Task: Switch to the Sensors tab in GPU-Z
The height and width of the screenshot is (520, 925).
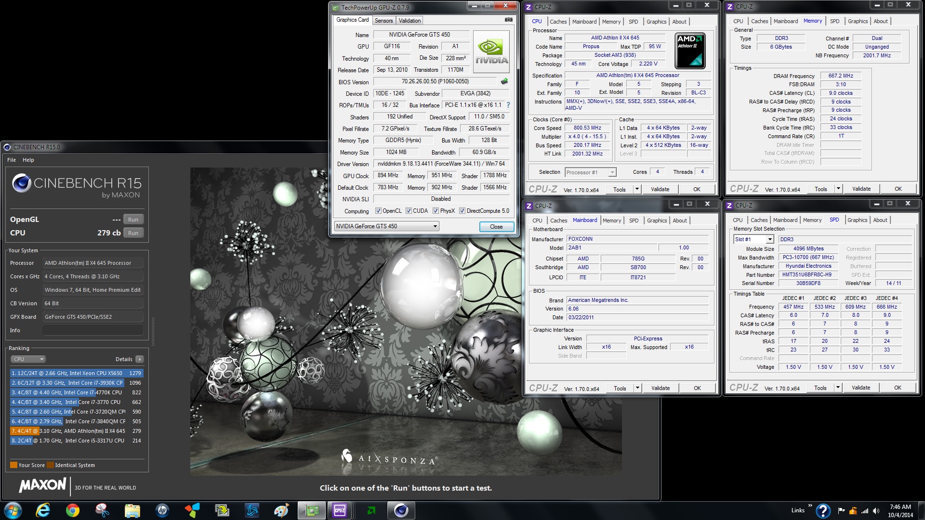Action: coord(383,21)
